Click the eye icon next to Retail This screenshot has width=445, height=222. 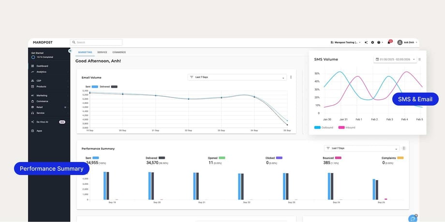click(x=65, y=107)
